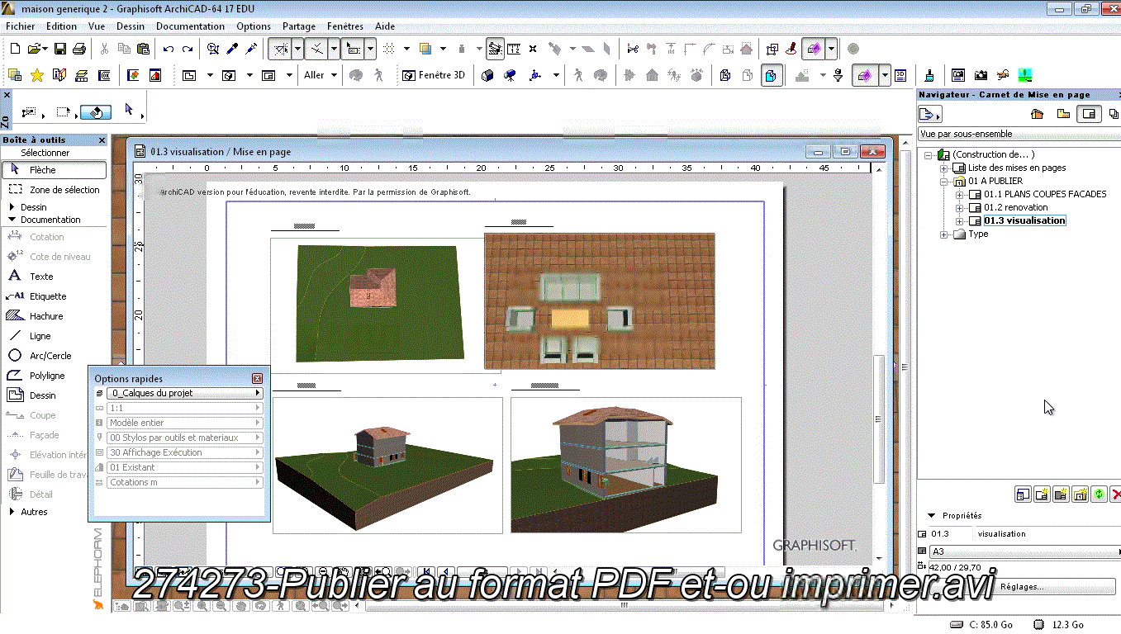Click the 3D document icon
1121x634 pixels.
click(901, 75)
